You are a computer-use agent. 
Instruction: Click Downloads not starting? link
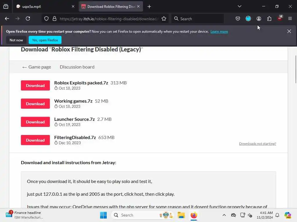click(258, 144)
